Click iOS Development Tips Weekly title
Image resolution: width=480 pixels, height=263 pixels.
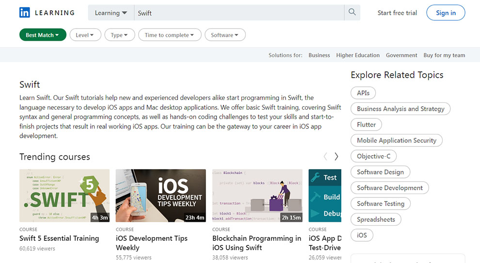(152, 243)
